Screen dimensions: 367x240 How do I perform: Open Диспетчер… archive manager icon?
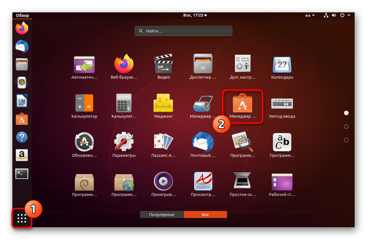coord(203,67)
